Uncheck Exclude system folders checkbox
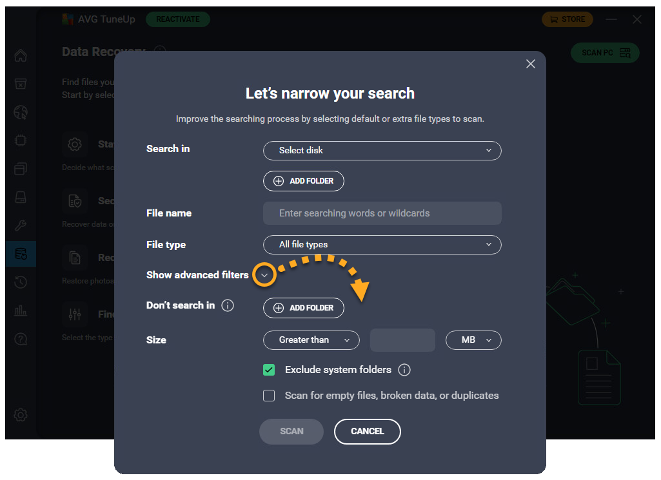 (x=269, y=370)
